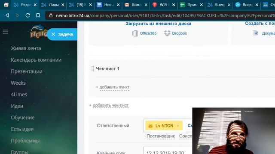Screen dimensions: 275x154
Task: Click the envelope icon in Lv NTCN tag
Action: coord(150,126)
